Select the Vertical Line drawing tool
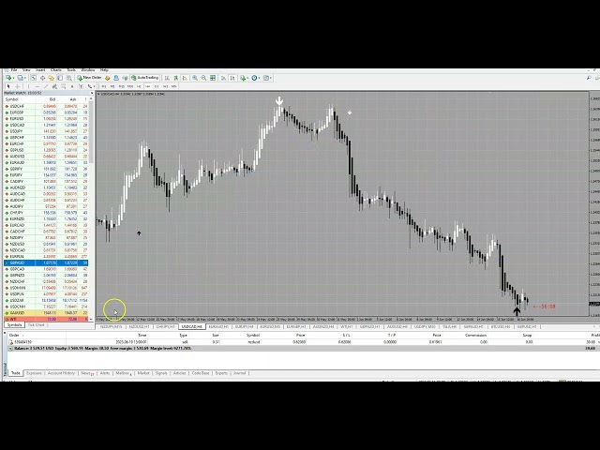The height and width of the screenshot is (450, 600). [27, 86]
